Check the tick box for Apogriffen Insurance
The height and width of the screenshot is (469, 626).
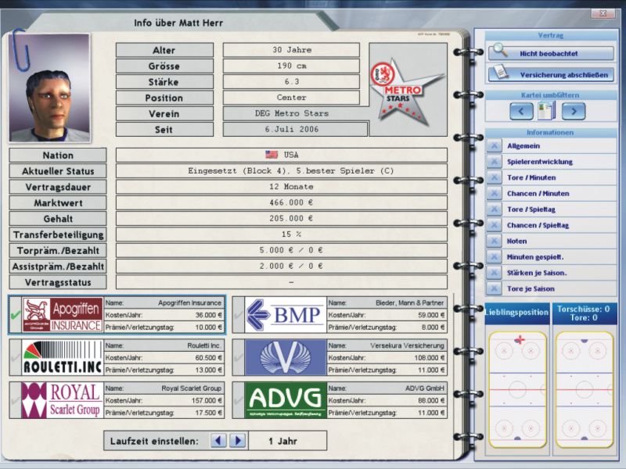point(16,315)
